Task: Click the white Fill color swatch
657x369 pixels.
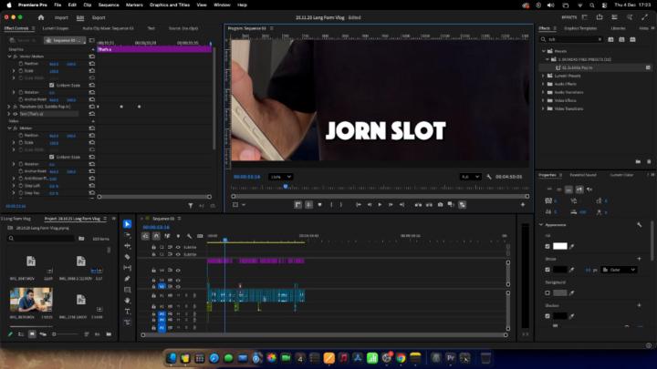Action: [560, 246]
